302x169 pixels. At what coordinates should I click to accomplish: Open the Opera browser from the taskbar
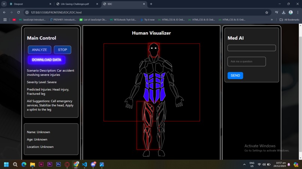67,165
